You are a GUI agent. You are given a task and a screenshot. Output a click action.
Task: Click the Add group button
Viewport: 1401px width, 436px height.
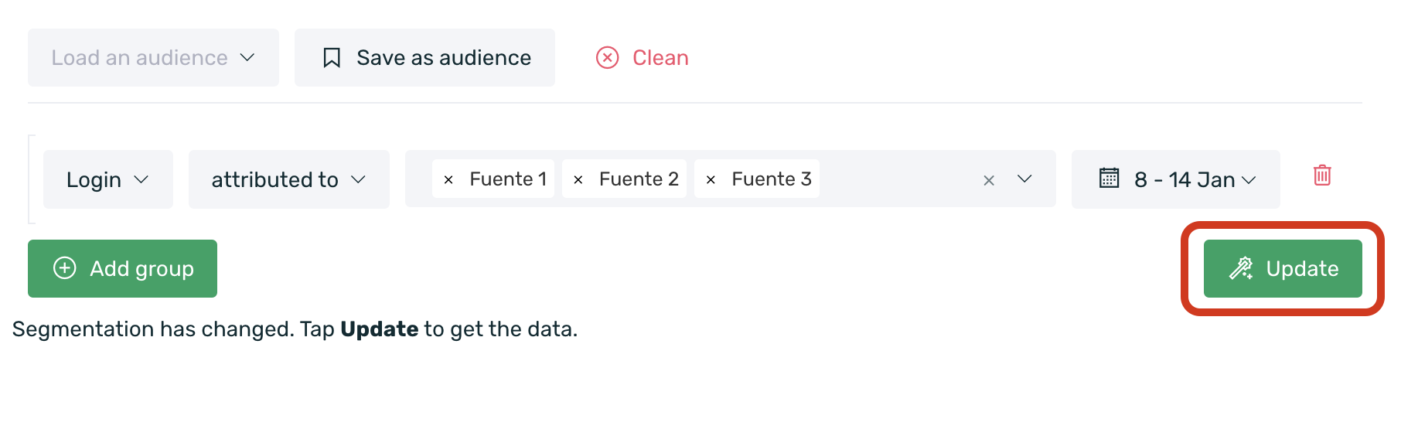tap(122, 268)
